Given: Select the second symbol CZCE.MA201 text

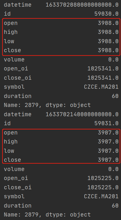Looking at the screenshot, I should (101, 197).
